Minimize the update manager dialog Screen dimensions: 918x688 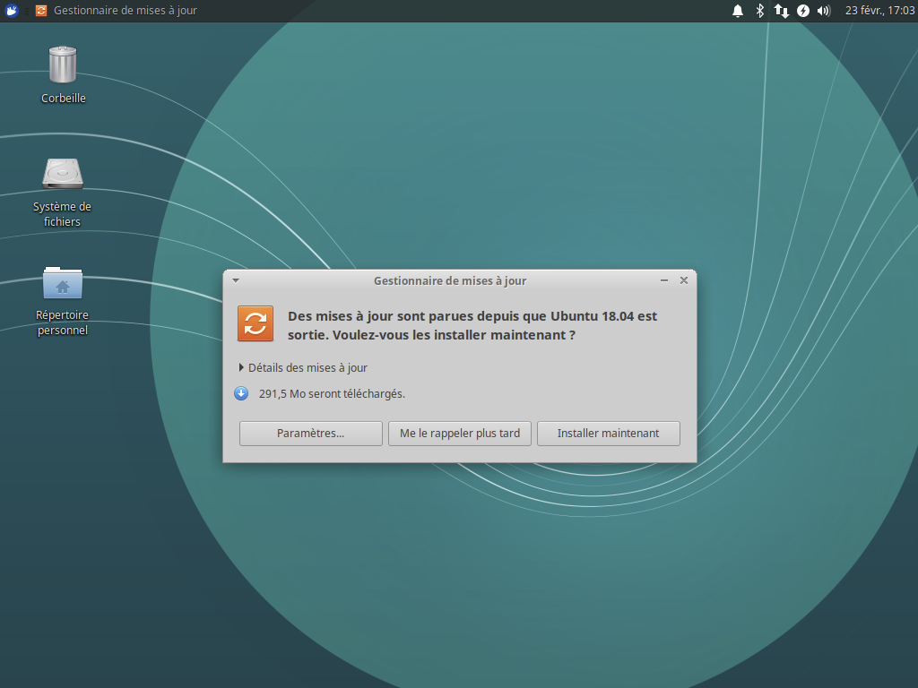[x=664, y=280]
